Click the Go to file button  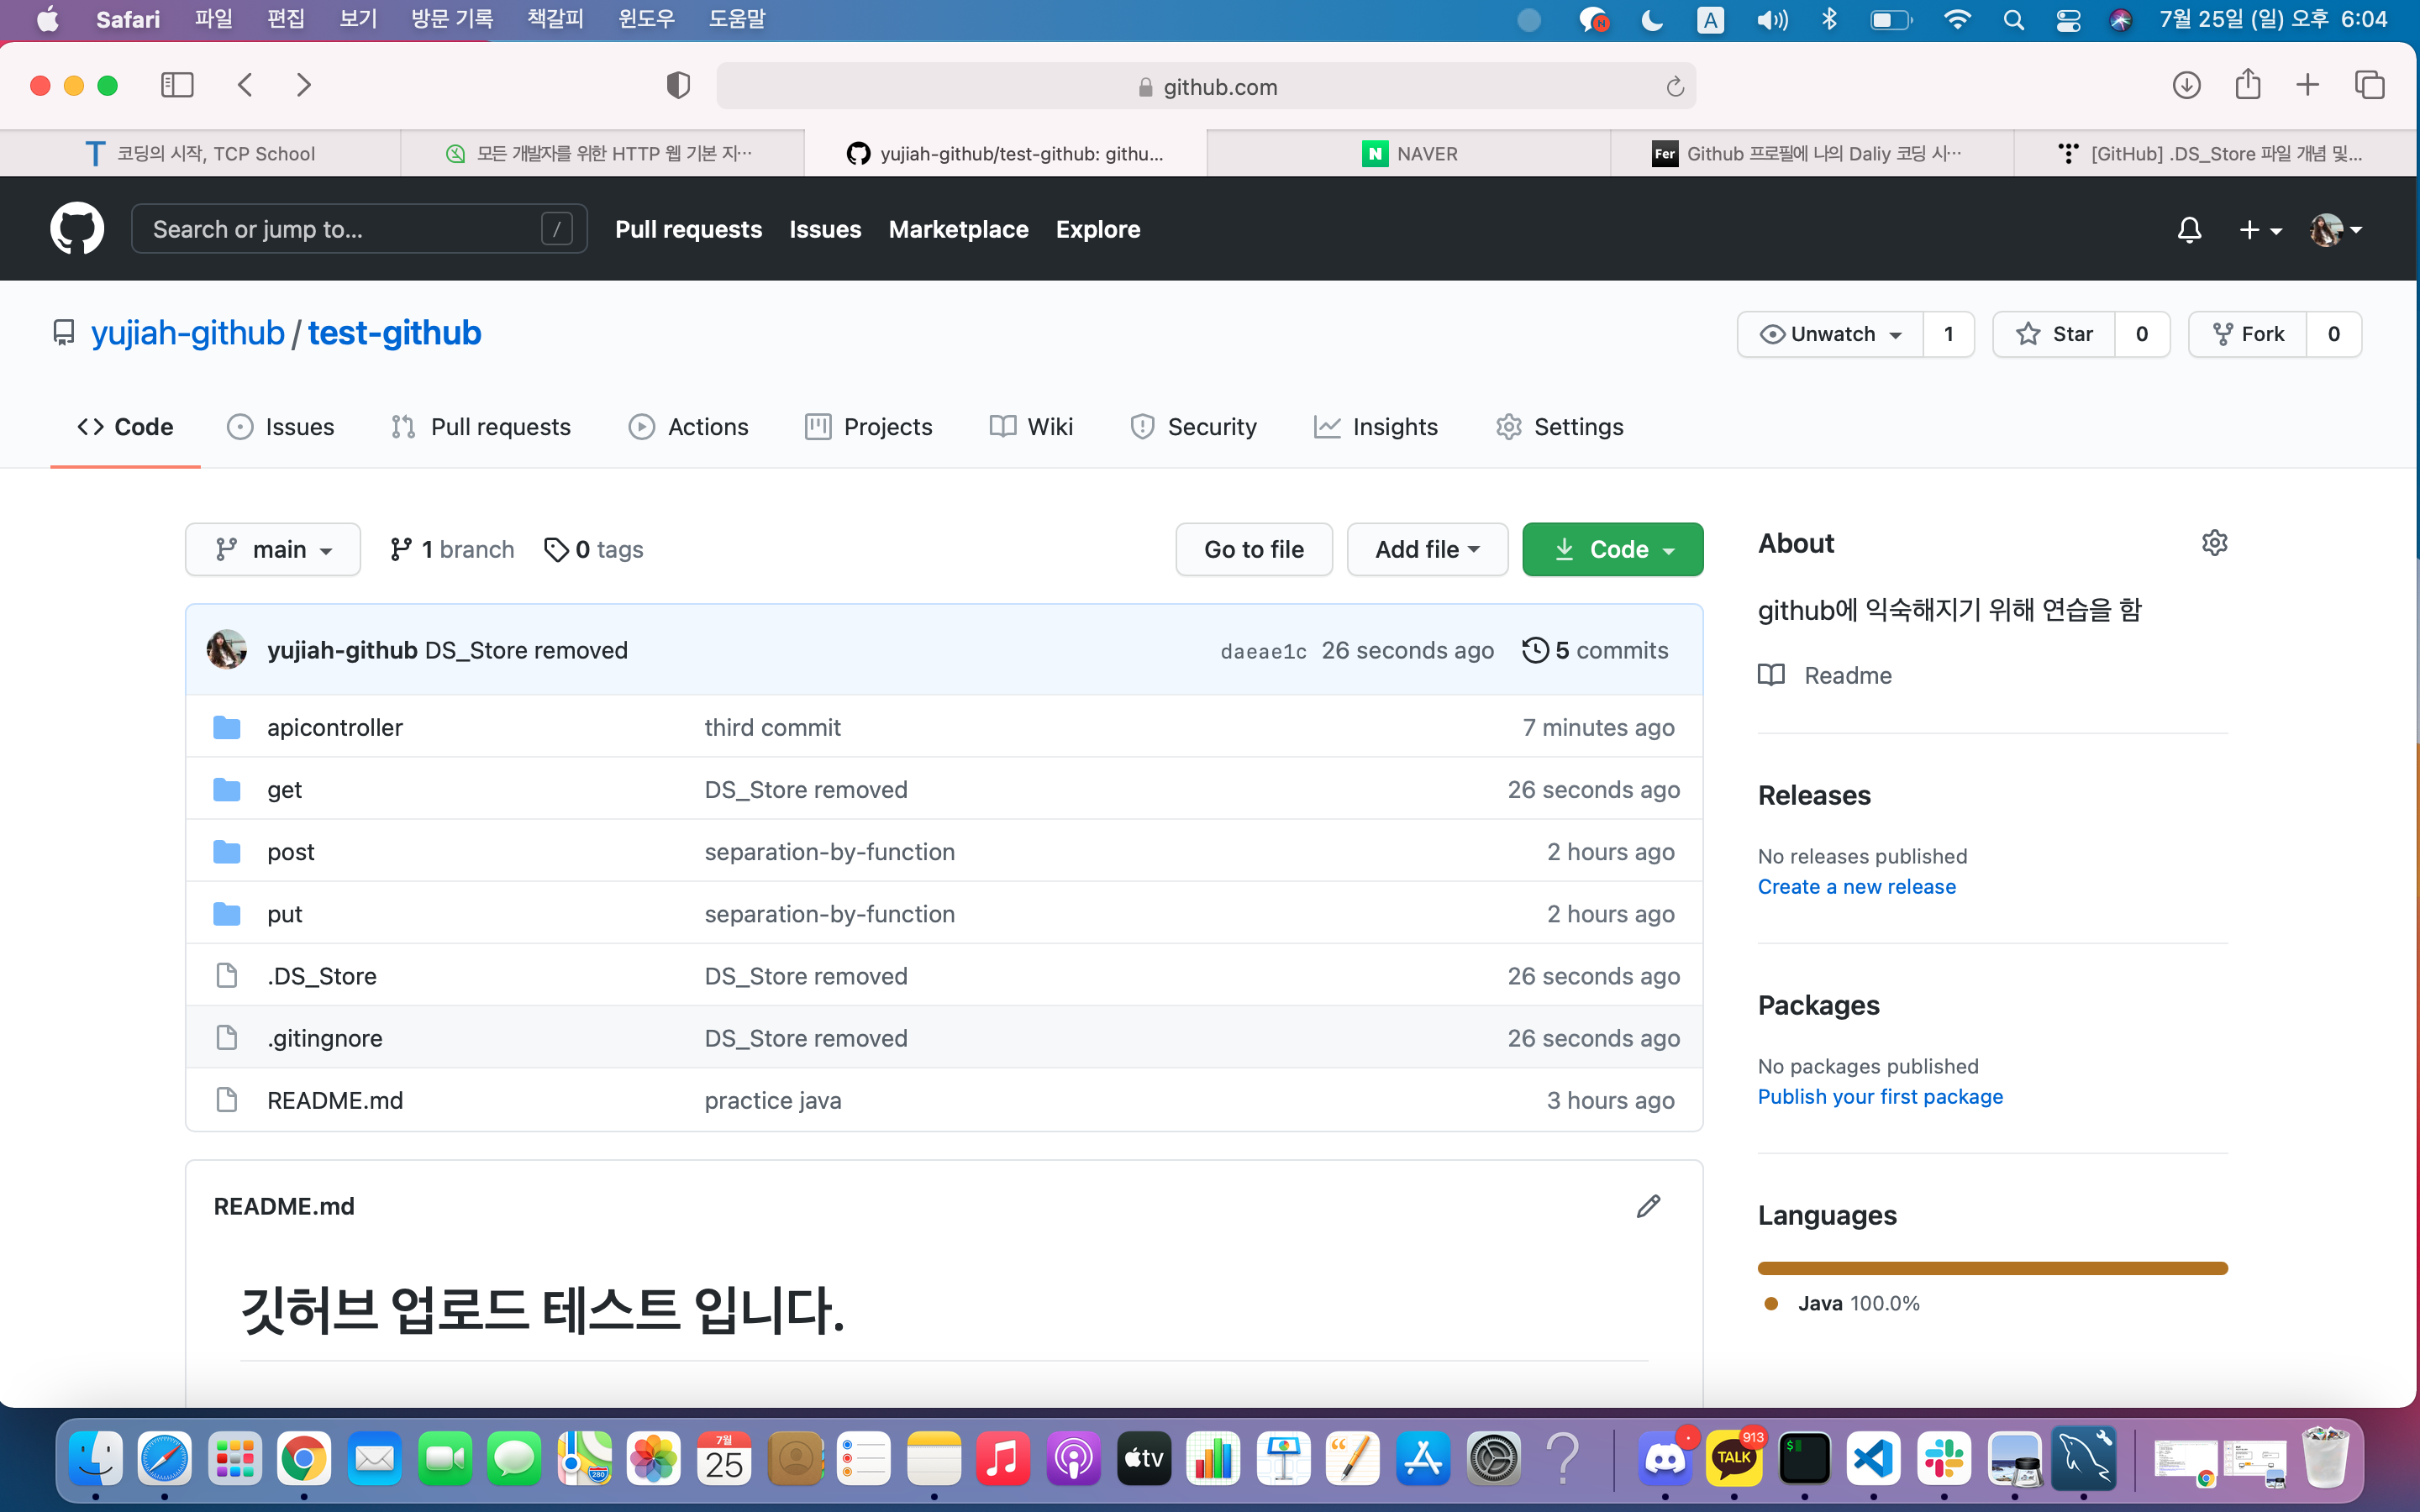click(x=1253, y=548)
